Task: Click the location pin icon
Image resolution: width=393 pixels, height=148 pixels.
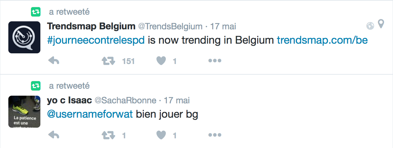Action: [380, 24]
